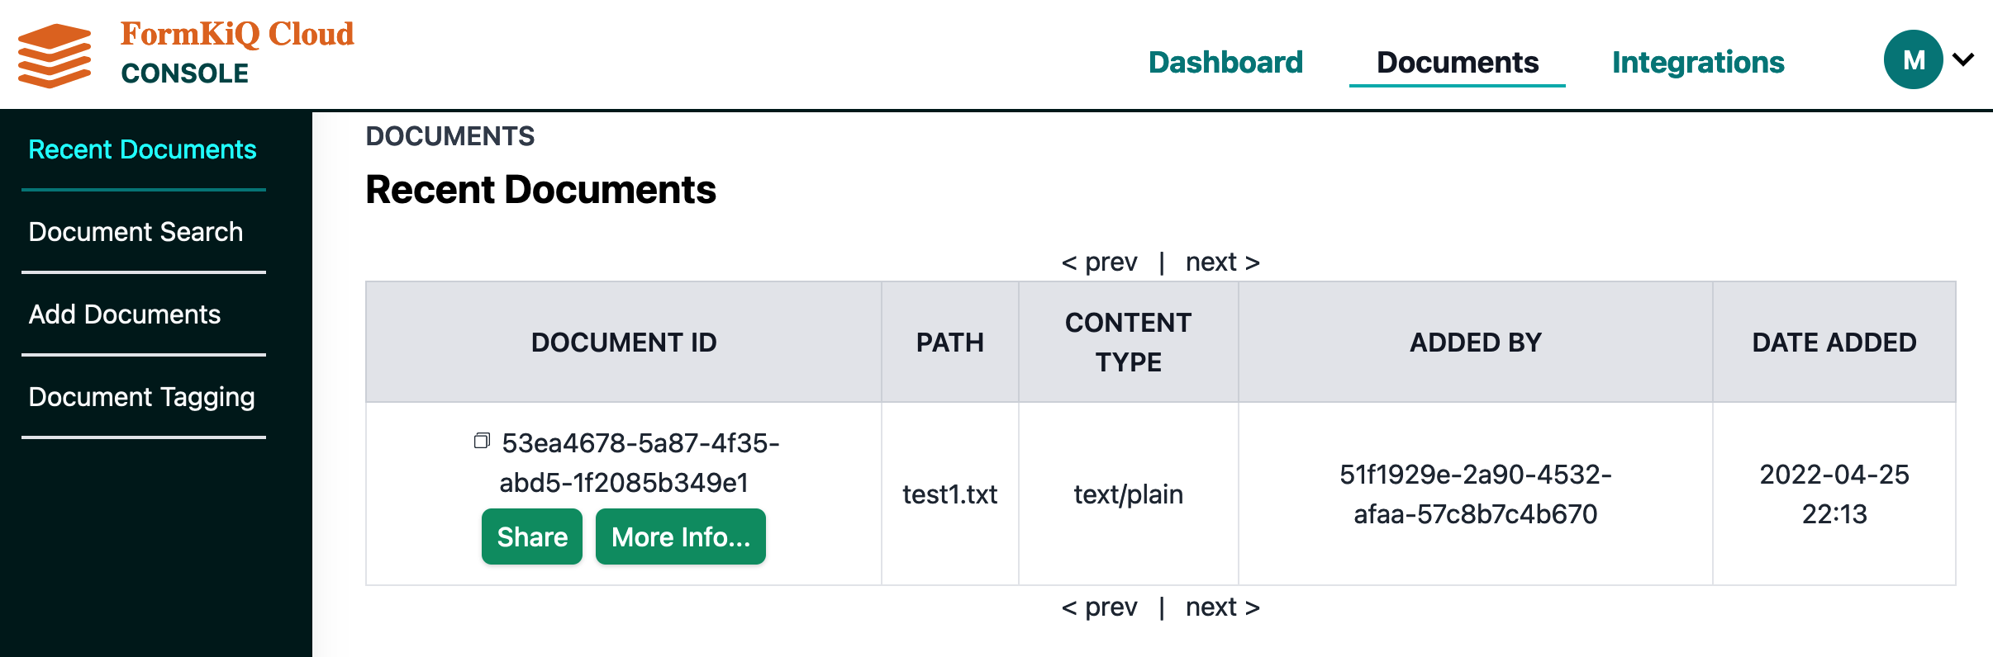Viewport: 1993px width, 657px height.
Task: Open the M user avatar
Action: click(x=1913, y=59)
